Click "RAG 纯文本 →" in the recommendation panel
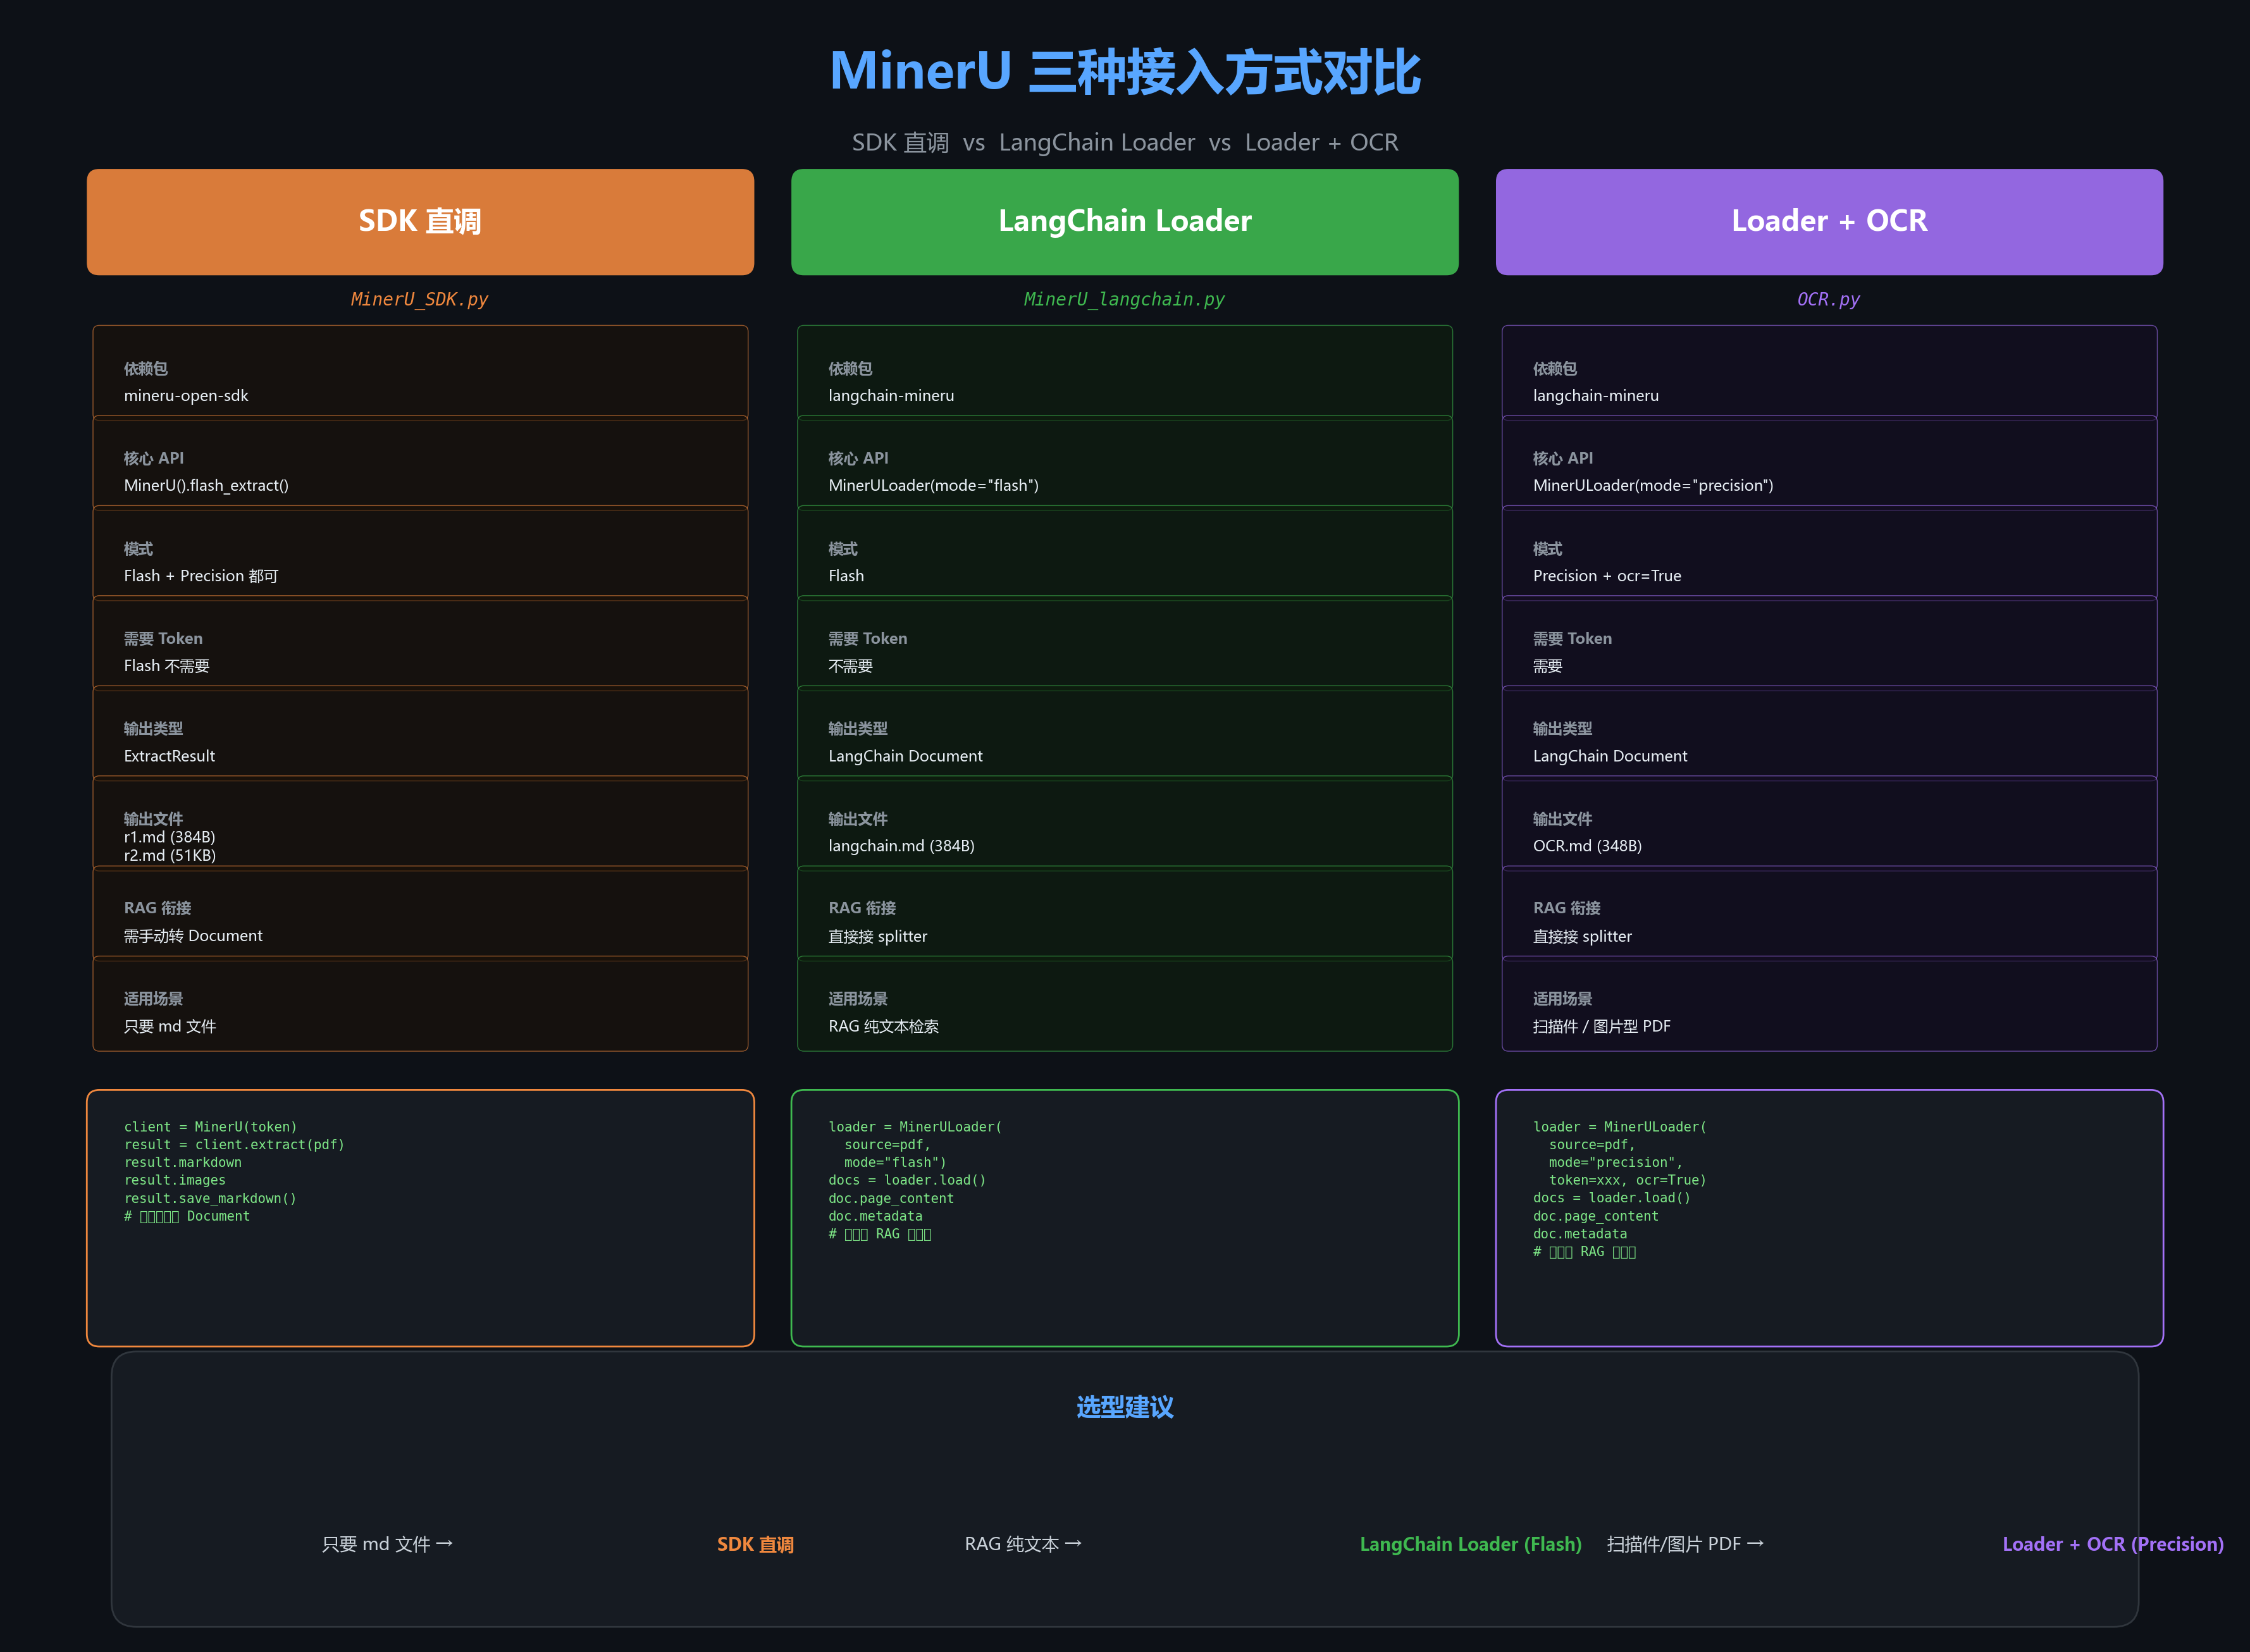This screenshot has height=1652, width=2250. [1023, 1545]
